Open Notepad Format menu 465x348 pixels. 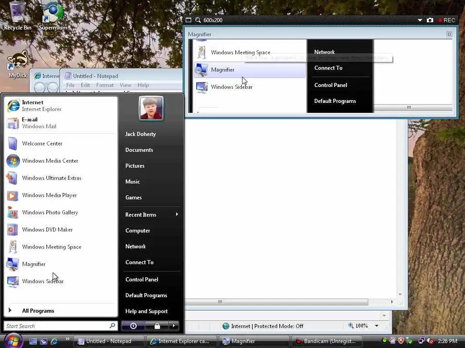105,85
